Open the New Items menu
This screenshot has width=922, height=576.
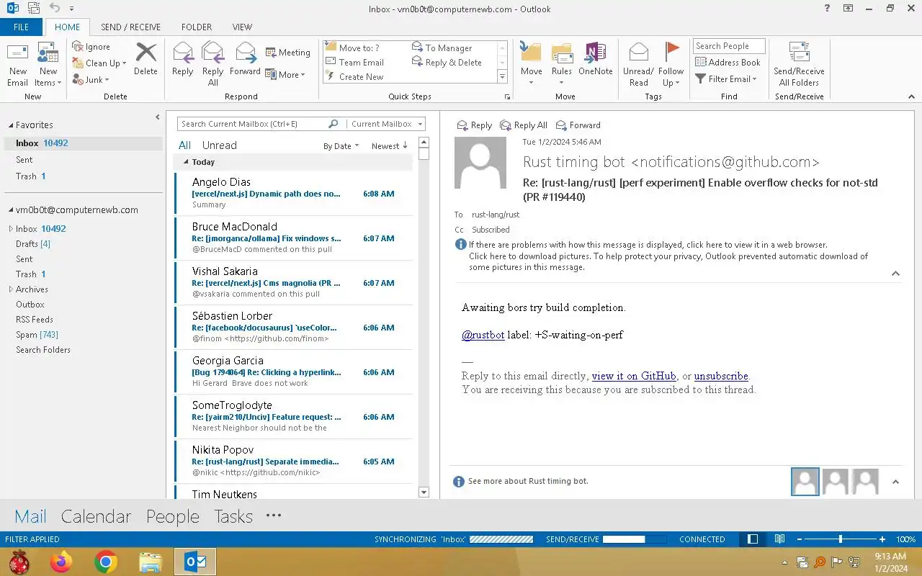click(48, 65)
